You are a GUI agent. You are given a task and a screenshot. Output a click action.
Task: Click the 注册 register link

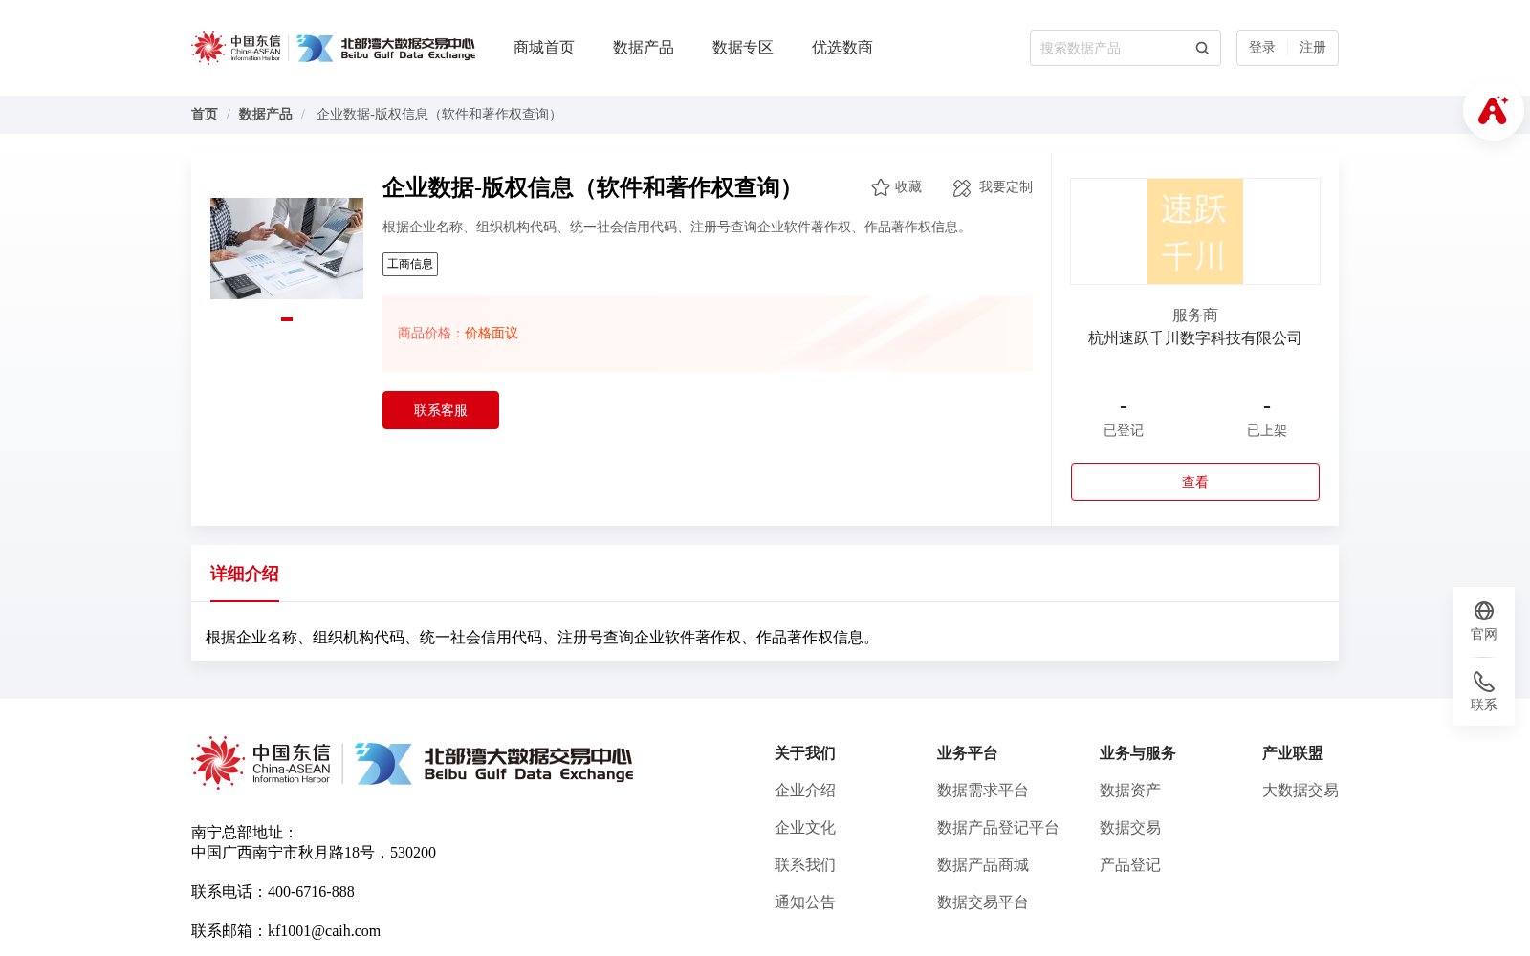coord(1313,48)
